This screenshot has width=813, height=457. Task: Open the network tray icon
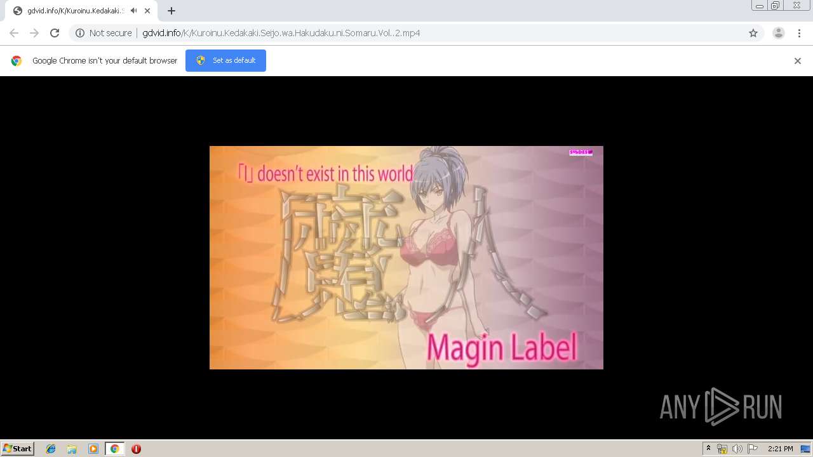pos(722,449)
